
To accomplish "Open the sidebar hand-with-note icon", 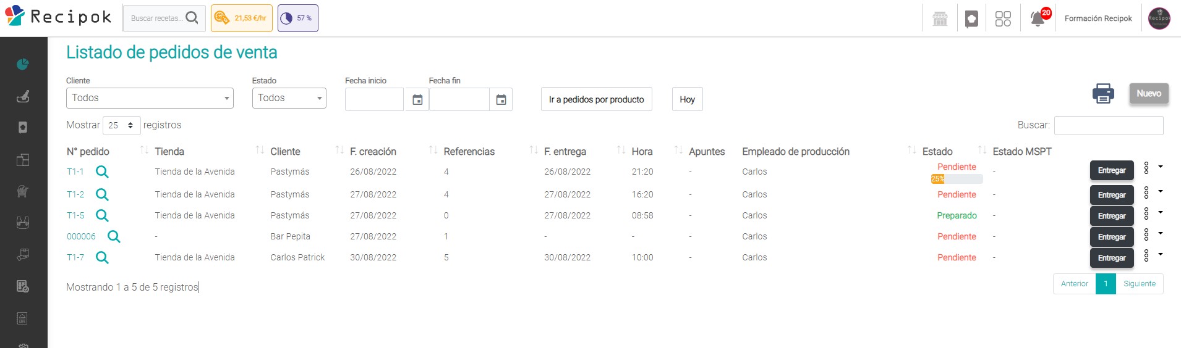I will click(x=23, y=254).
